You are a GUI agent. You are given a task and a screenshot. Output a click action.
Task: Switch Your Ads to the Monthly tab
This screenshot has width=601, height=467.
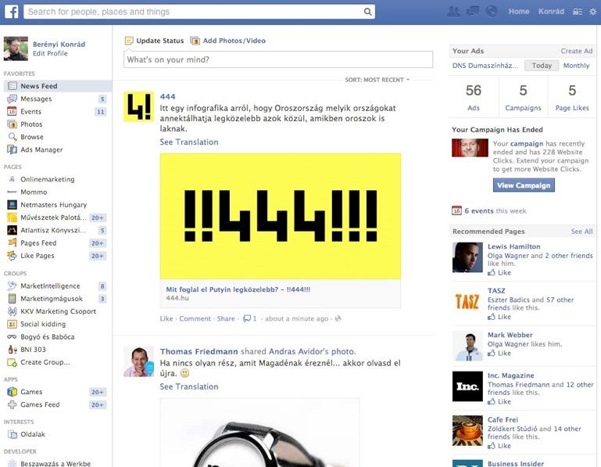(x=576, y=66)
